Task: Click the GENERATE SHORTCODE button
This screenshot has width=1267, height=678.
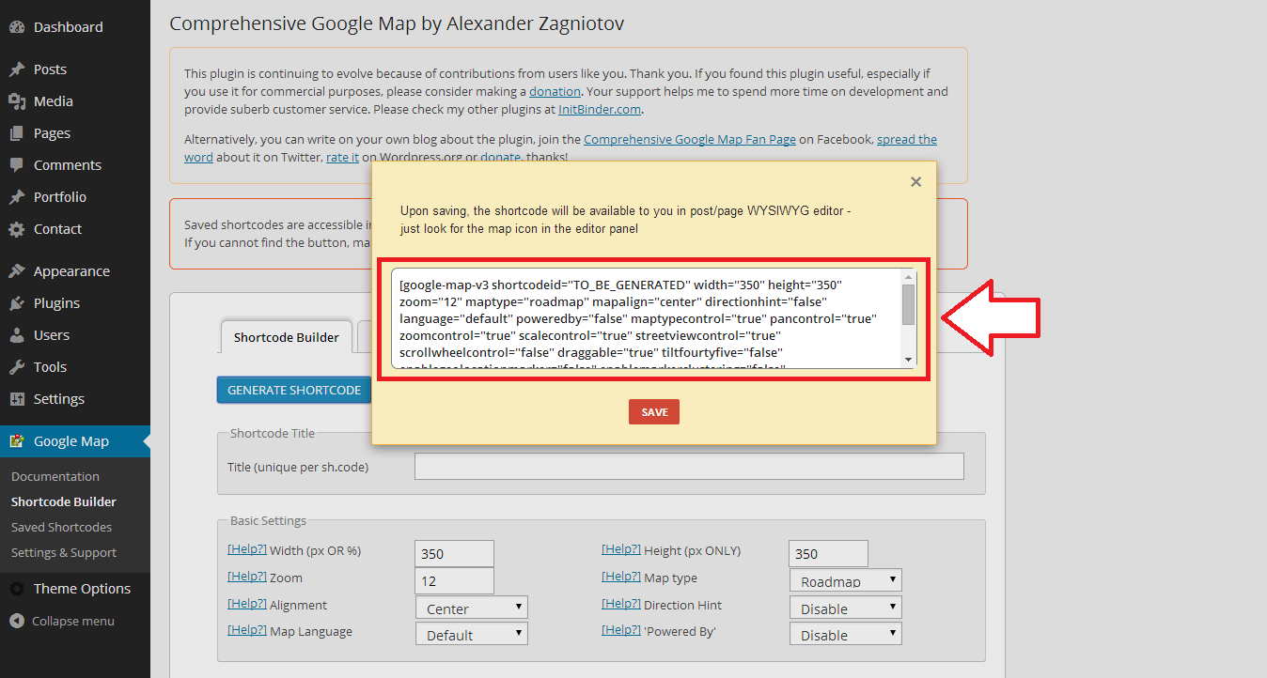Action: tap(294, 390)
